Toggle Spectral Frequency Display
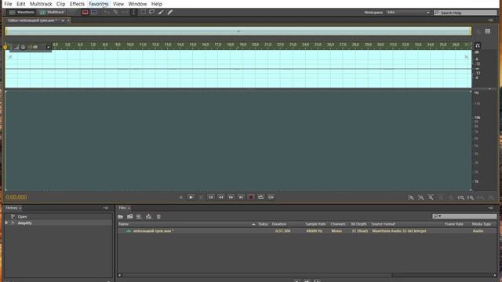Image resolution: width=502 pixels, height=282 pixels. point(85,13)
